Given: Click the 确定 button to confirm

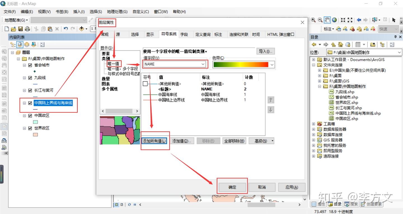Looking at the screenshot, I should (232, 187).
